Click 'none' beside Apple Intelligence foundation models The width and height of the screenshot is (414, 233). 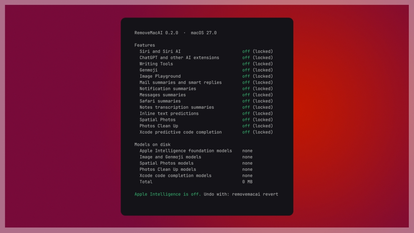(x=247, y=151)
